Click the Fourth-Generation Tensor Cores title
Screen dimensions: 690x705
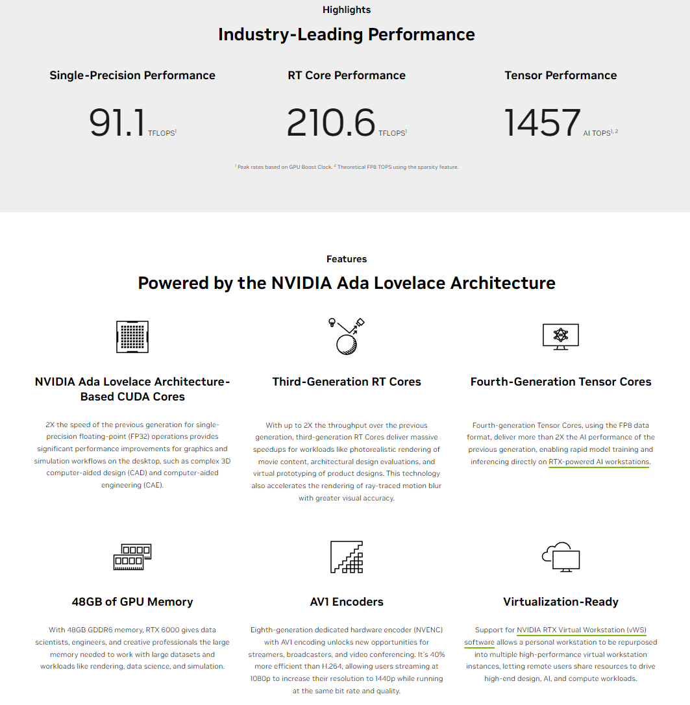pos(561,382)
